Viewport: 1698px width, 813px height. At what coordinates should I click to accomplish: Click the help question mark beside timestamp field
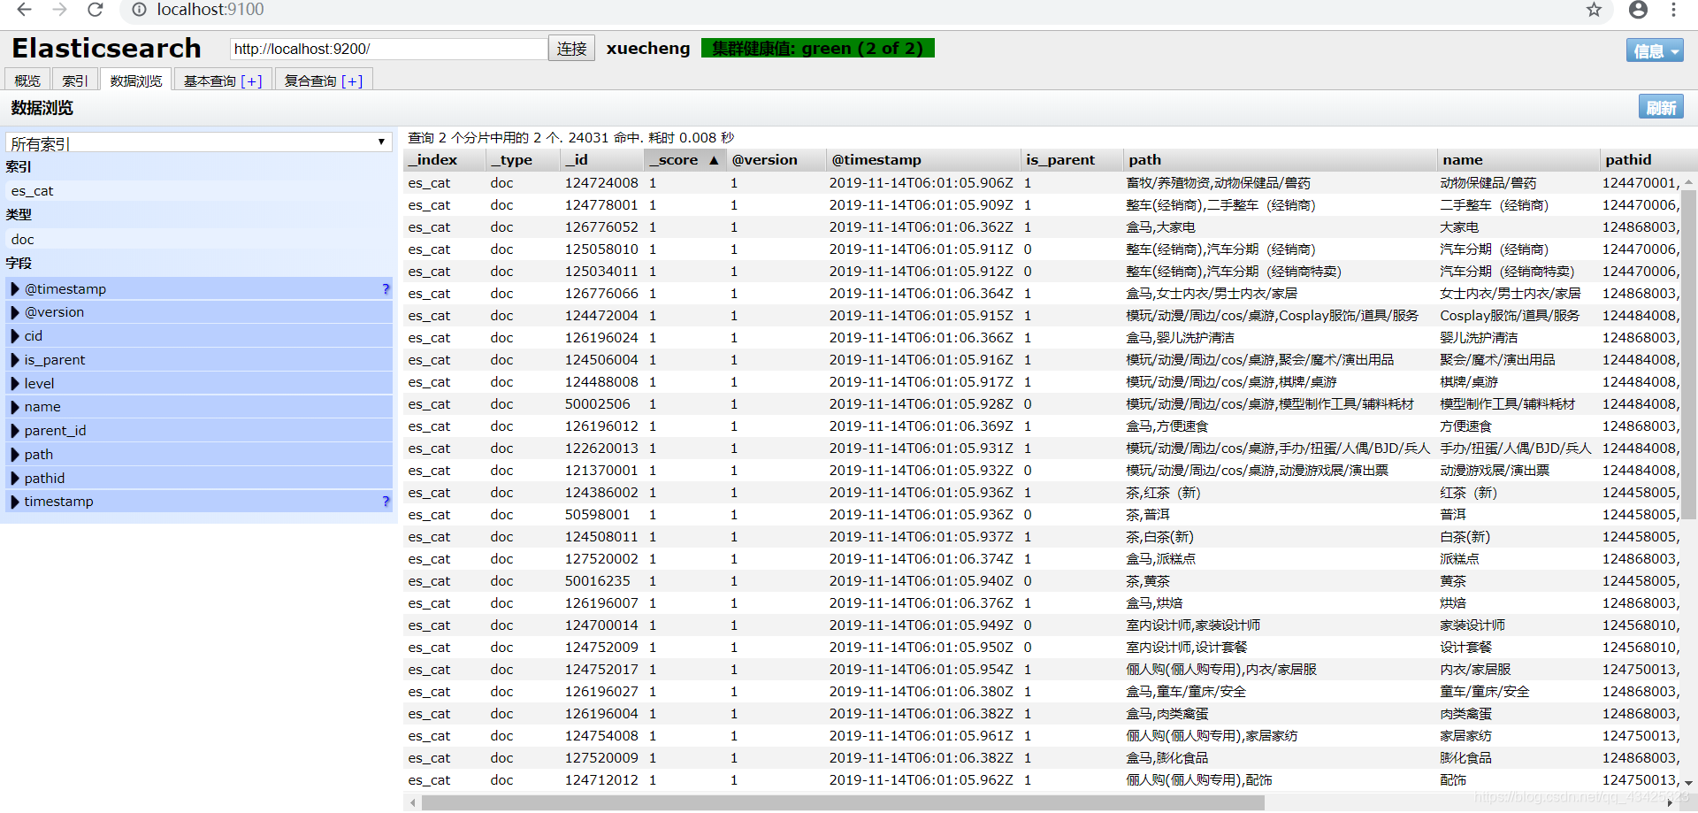coord(386,501)
